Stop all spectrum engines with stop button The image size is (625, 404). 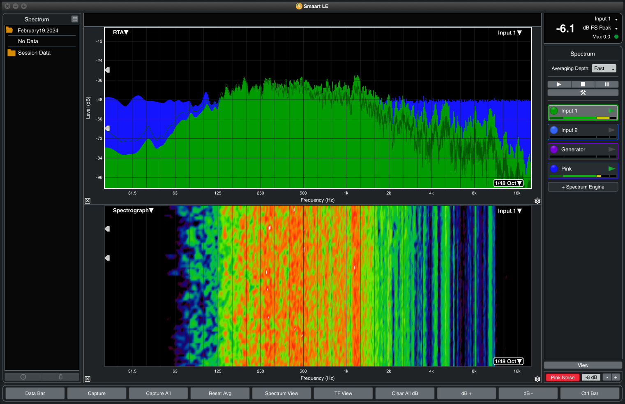[x=583, y=84]
